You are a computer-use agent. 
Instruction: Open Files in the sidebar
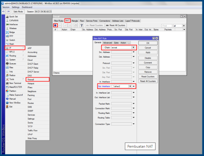(15, 67)
